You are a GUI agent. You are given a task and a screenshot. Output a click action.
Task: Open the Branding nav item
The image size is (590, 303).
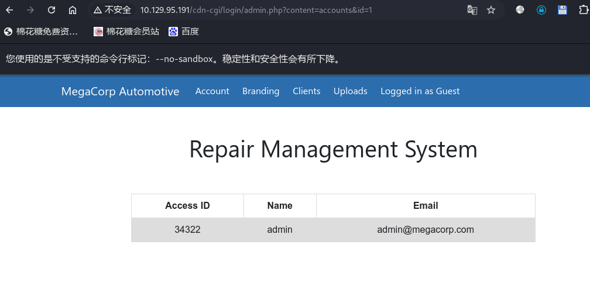click(260, 91)
